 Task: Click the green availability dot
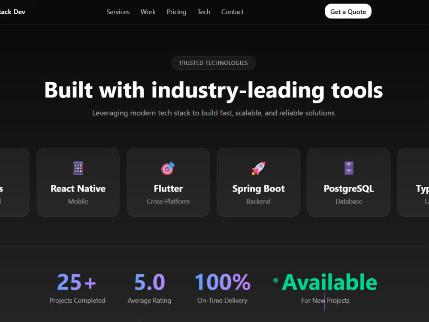276,280
